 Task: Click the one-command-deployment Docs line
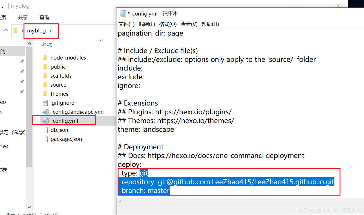211,155
